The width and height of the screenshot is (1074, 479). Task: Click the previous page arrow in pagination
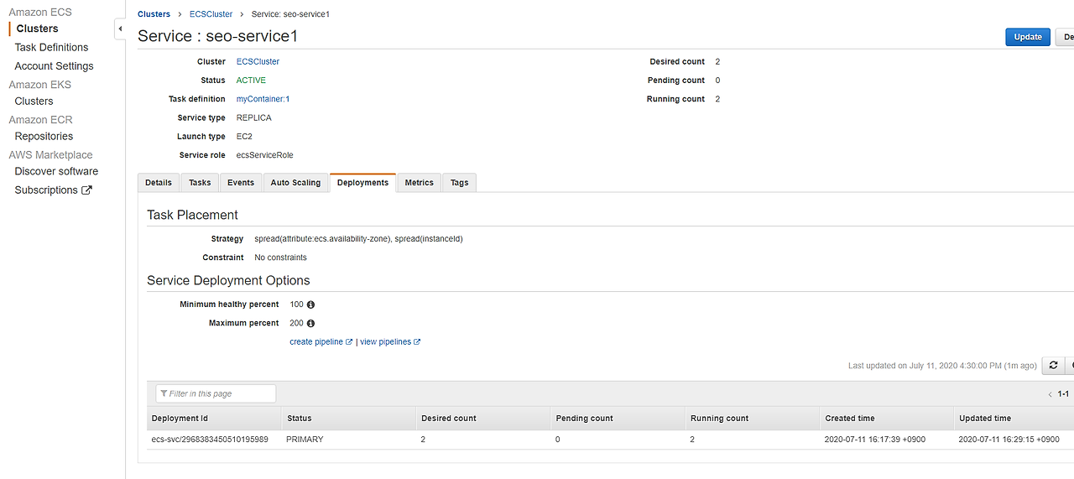[1050, 394]
